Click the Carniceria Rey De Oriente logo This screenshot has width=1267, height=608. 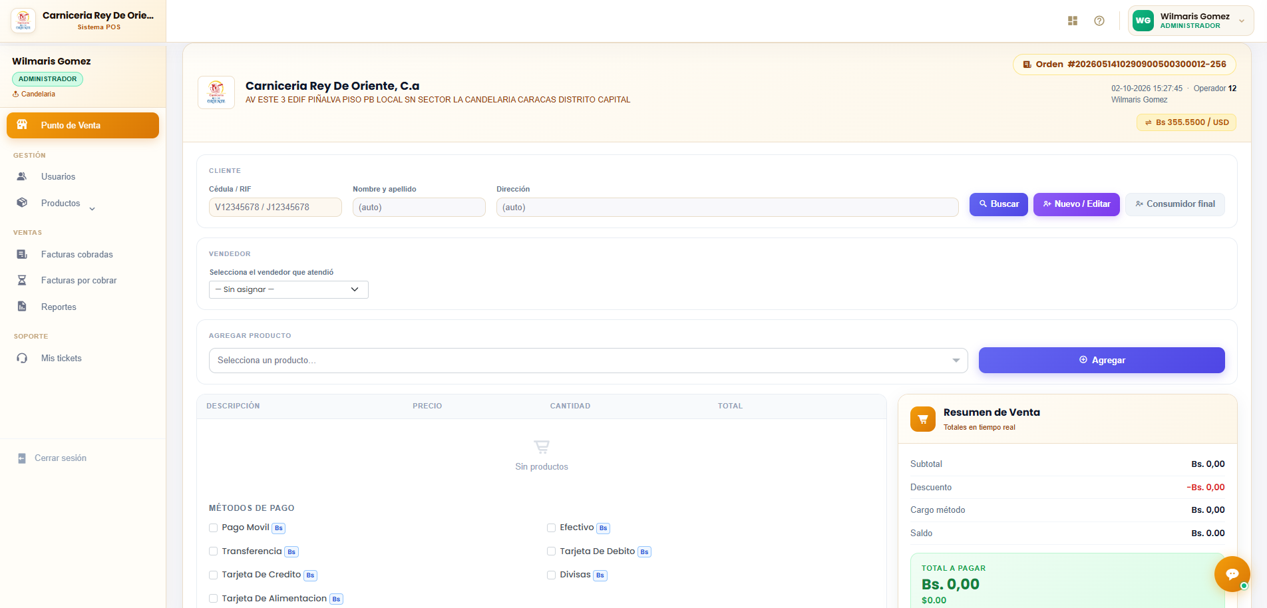(x=216, y=92)
